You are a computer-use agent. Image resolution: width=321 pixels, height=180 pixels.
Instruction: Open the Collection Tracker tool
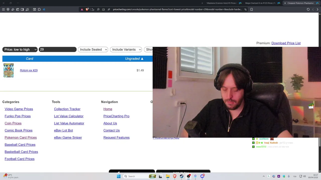(x=67, y=109)
